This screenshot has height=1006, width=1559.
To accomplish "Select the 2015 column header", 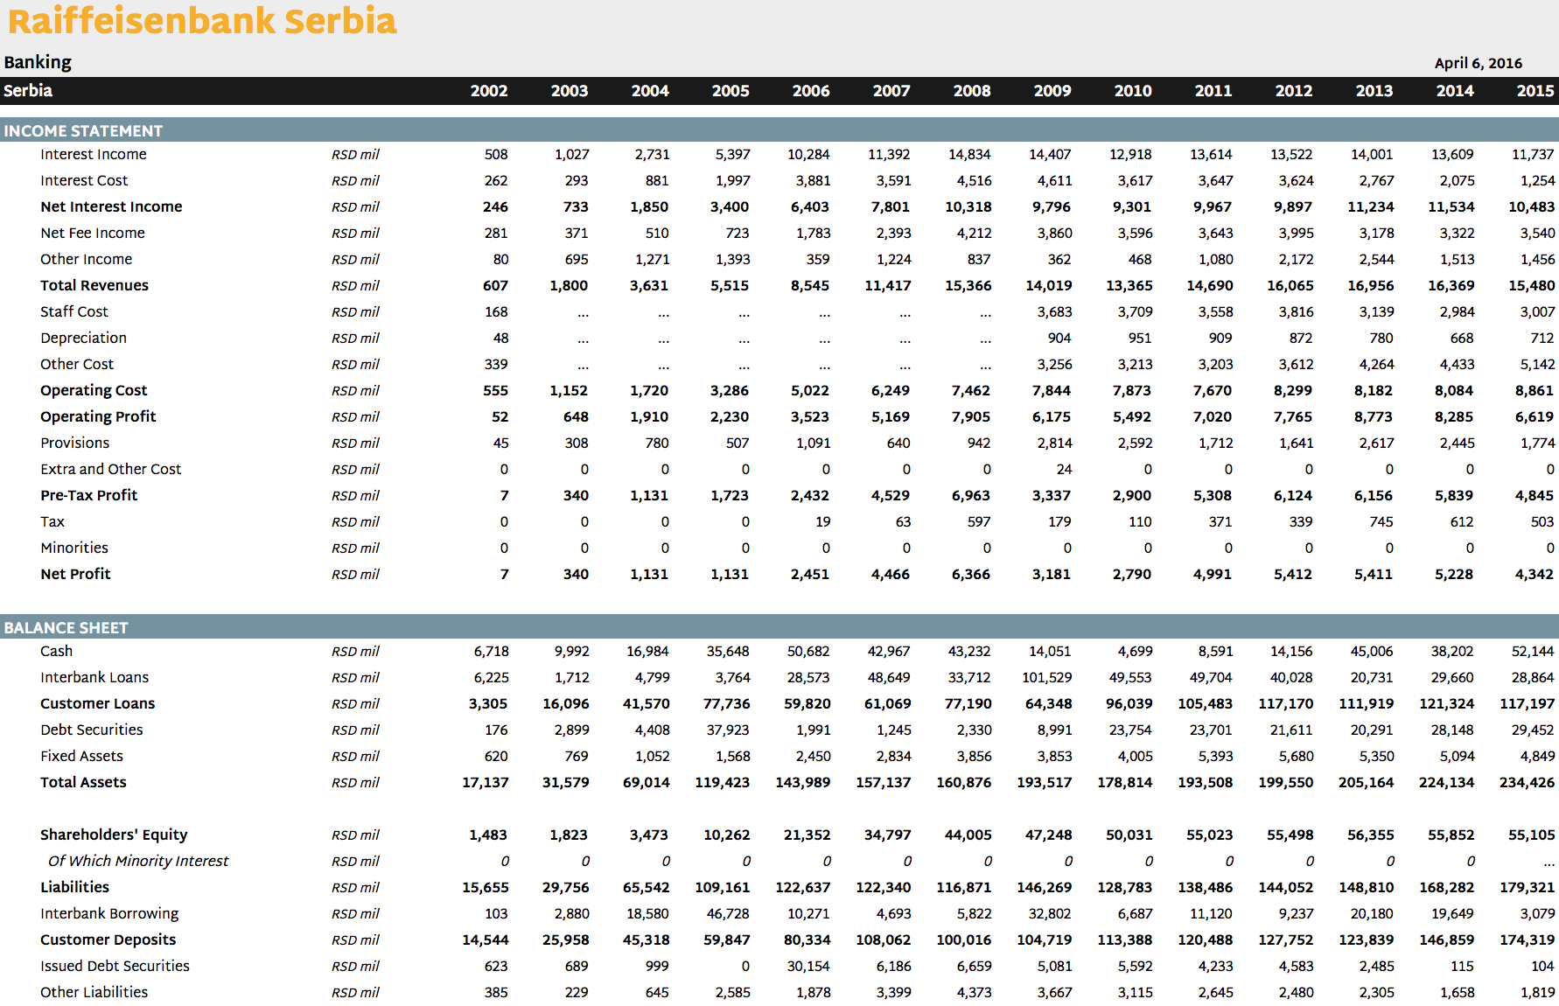I will point(1535,91).
